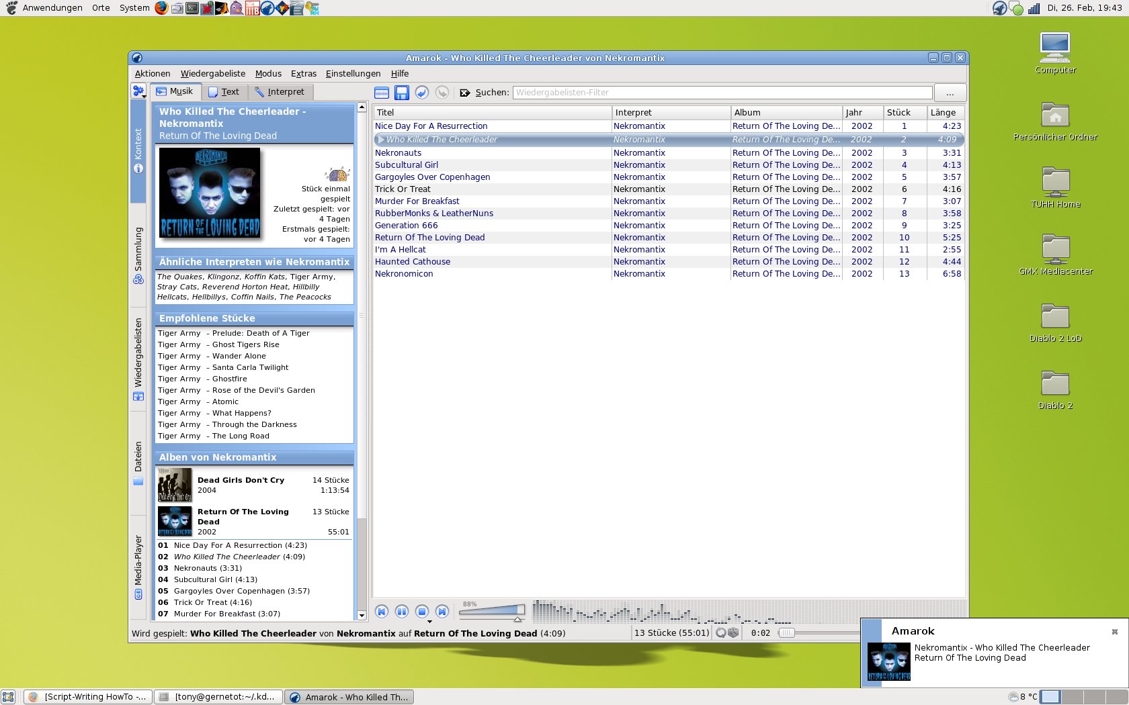Open the Media-Player sidebar panel
The width and height of the screenshot is (1129, 705).
[x=138, y=567]
